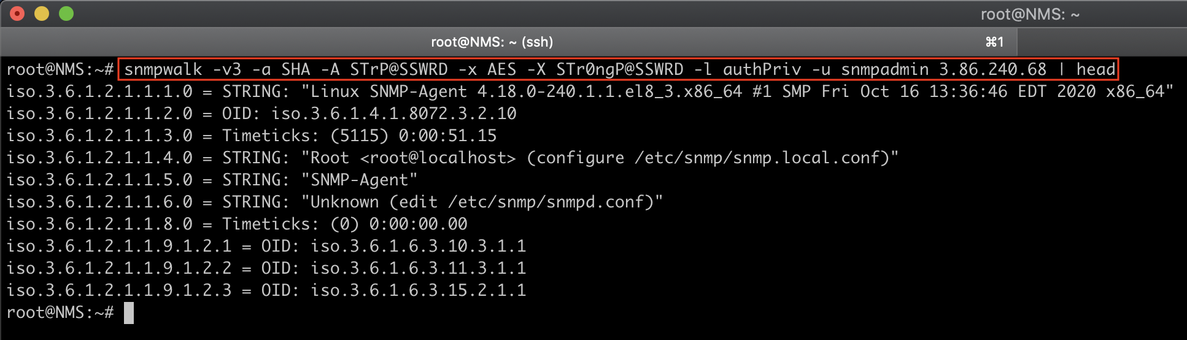The image size is (1187, 340).
Task: Minimize the terminal using the yellow button
Action: [x=42, y=14]
